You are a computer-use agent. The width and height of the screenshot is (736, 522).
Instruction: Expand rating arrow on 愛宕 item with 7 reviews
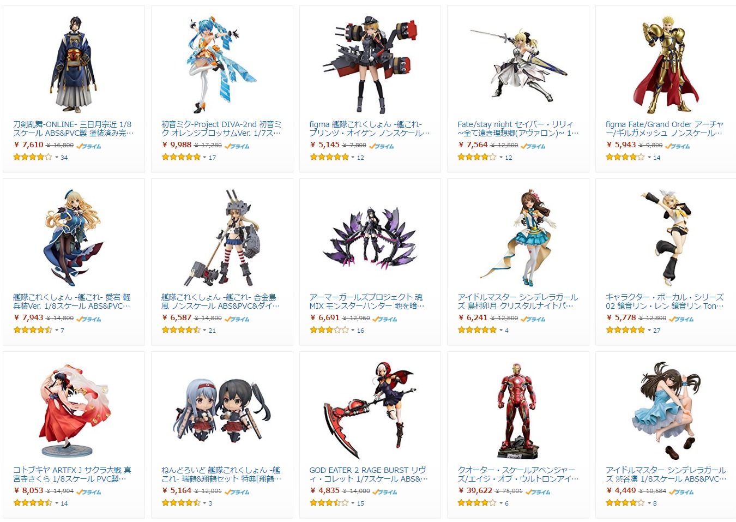pyautogui.click(x=57, y=331)
